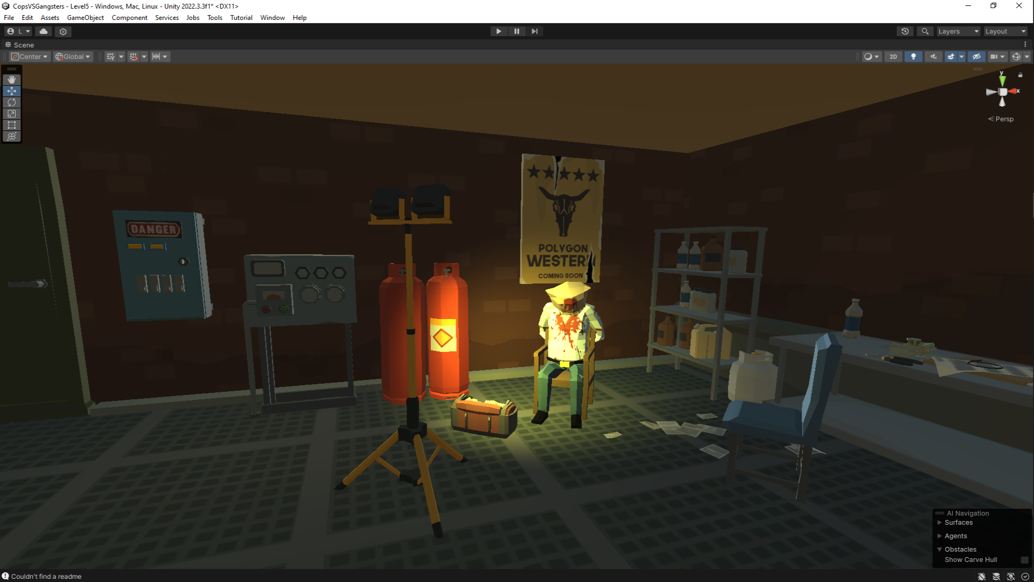Select the combined Transform tool
This screenshot has height=582, width=1034.
click(12, 136)
